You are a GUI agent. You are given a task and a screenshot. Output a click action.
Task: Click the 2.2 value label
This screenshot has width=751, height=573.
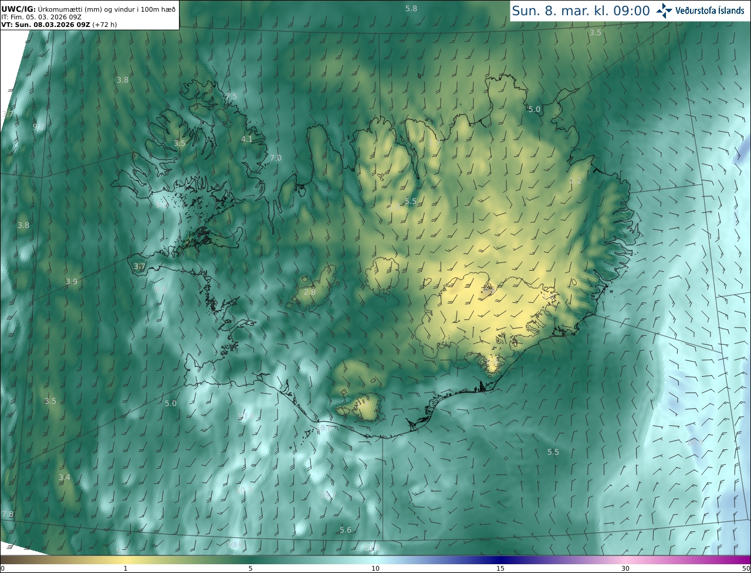(576, 180)
